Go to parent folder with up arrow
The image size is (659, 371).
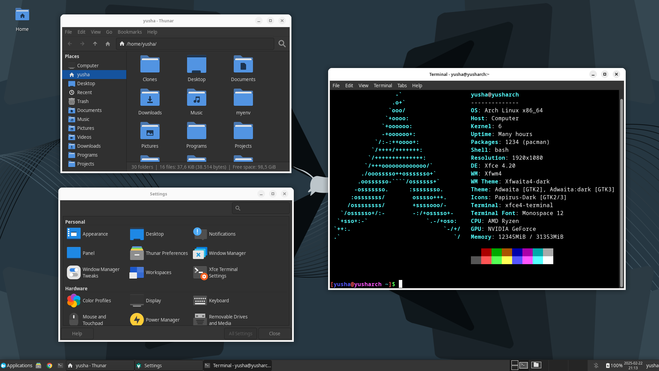pos(95,44)
